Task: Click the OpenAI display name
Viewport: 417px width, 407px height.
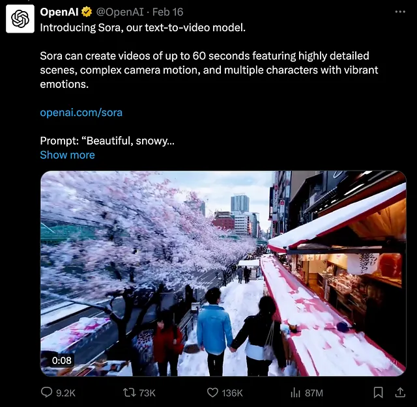Action: 59,12
